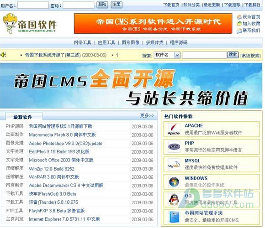The height and width of the screenshot is (228, 265).
Task: Open Macromedia Flash 8.0 简体中文版
Action: (62, 135)
